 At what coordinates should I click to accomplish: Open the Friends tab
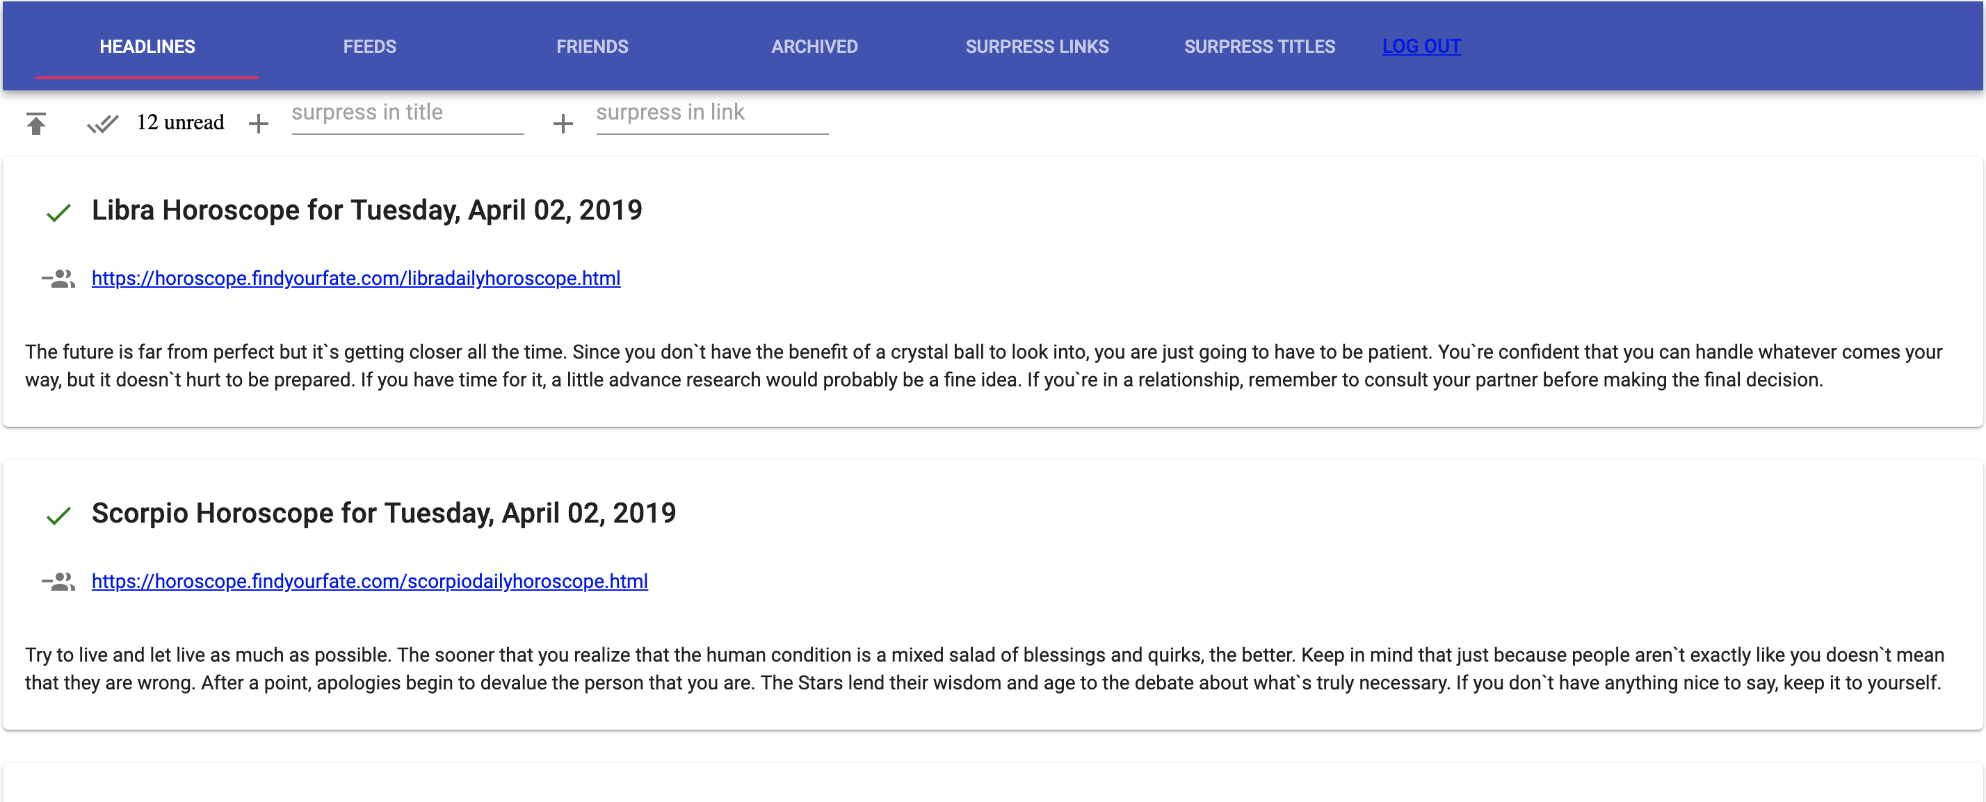[x=592, y=47]
